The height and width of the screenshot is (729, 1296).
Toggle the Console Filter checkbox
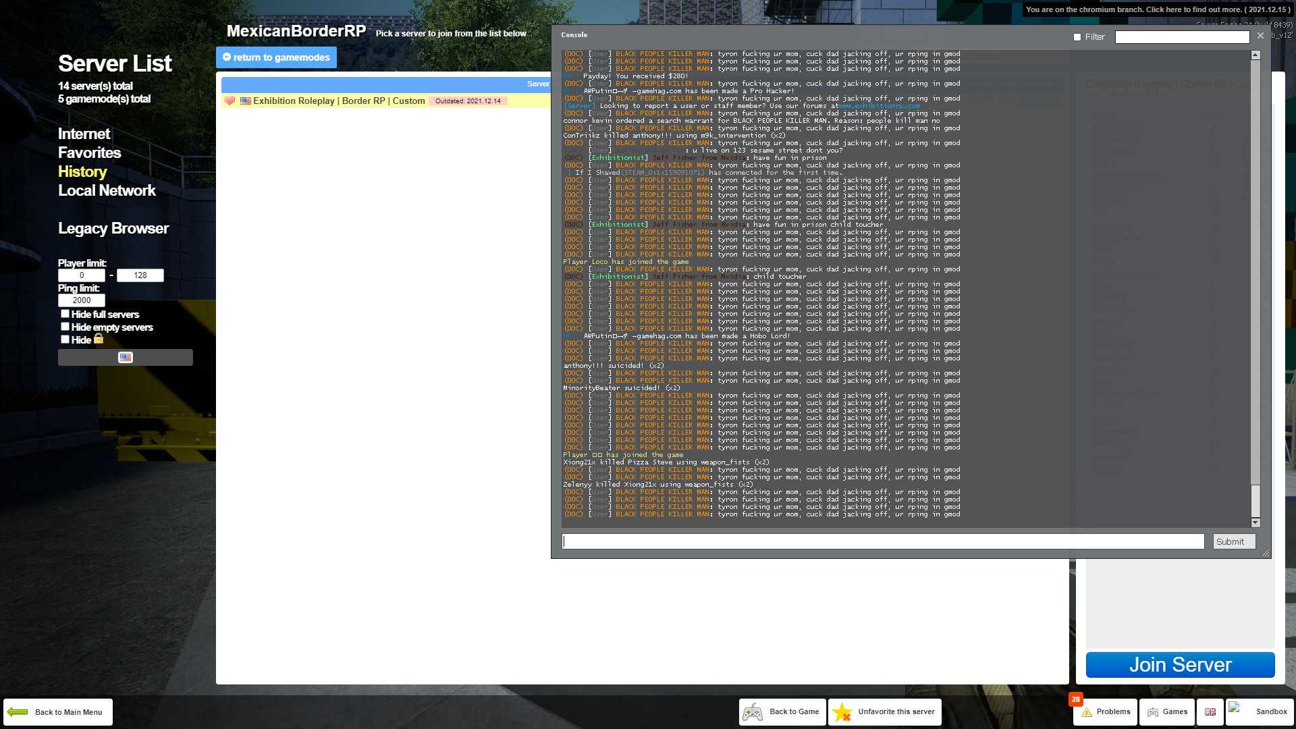click(1077, 38)
